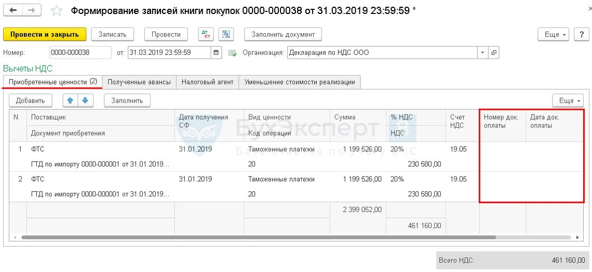592x272 pixels.
Task: Click the Поставщик column header
Action: click(x=101, y=117)
